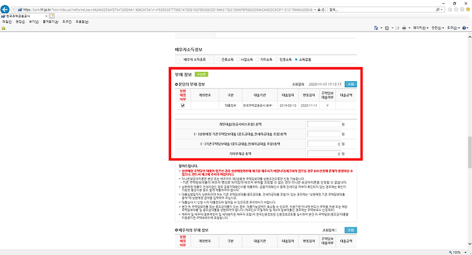The image size is (472, 255).
Task: Open 도움말 menu
Action: point(81,22)
